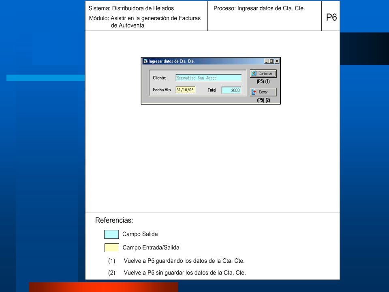Click the cyan Campo Salida swatch
Screen dimensions: 389x292
click(111, 234)
